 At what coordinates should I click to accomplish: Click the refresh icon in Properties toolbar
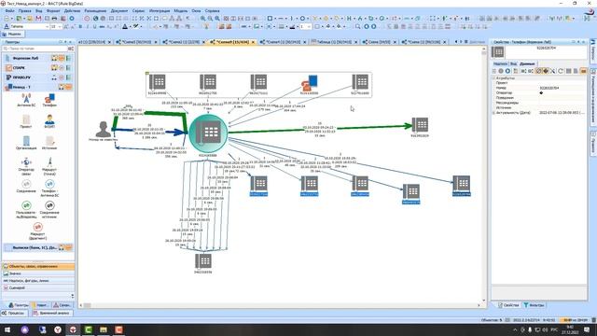pyautogui.click(x=561, y=71)
